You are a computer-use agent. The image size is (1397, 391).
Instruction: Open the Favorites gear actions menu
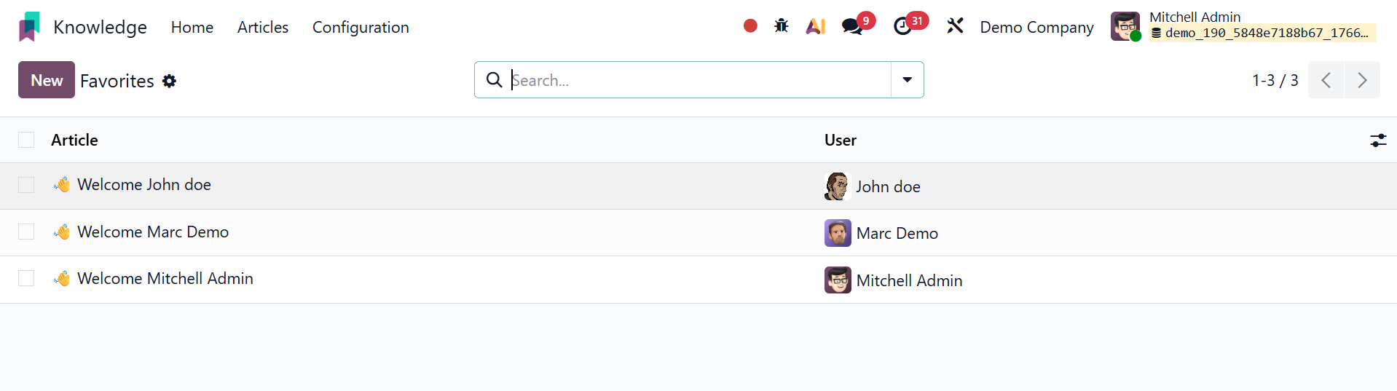170,81
